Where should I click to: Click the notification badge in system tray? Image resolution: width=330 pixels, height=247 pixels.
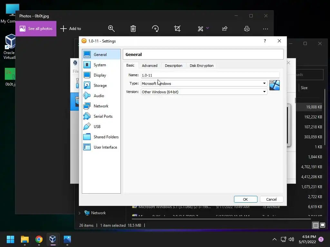(321, 239)
